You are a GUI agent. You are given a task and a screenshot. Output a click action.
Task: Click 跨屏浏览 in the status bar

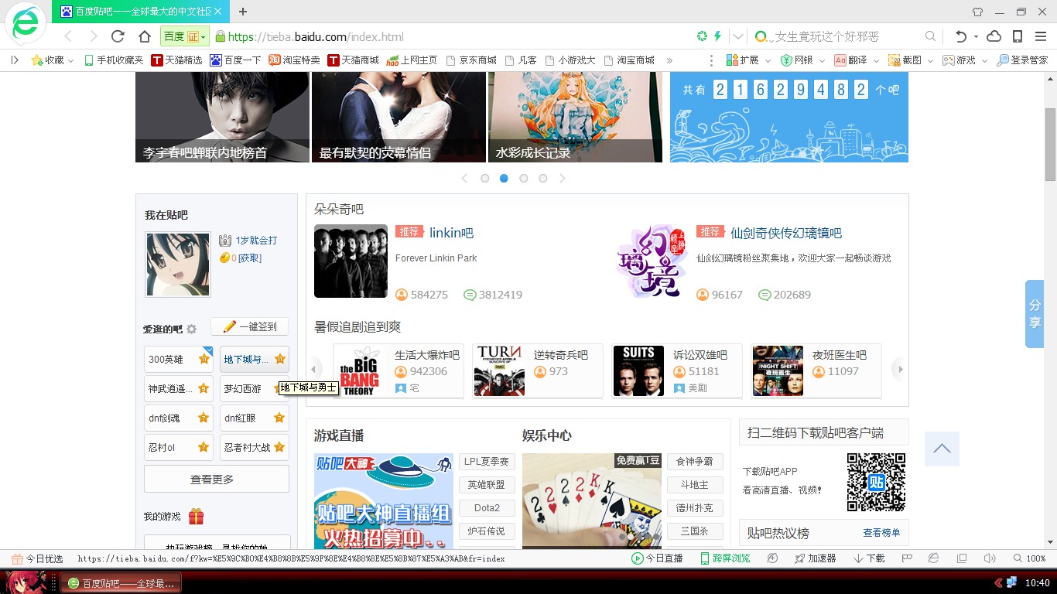click(725, 558)
